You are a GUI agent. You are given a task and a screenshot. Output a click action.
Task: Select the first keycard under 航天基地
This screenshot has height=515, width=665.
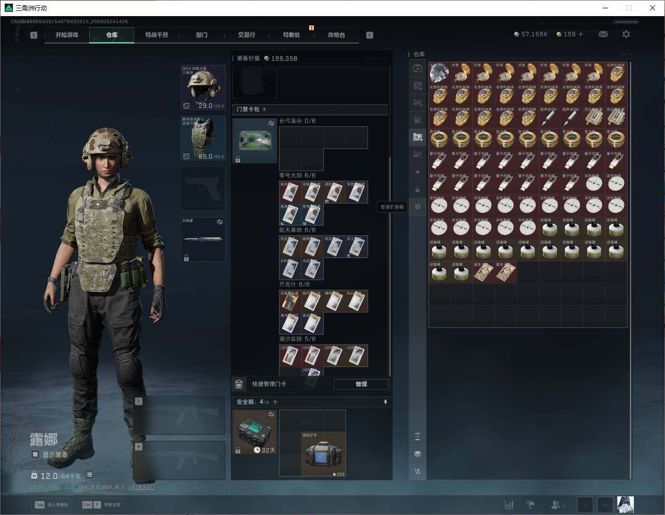coord(290,247)
